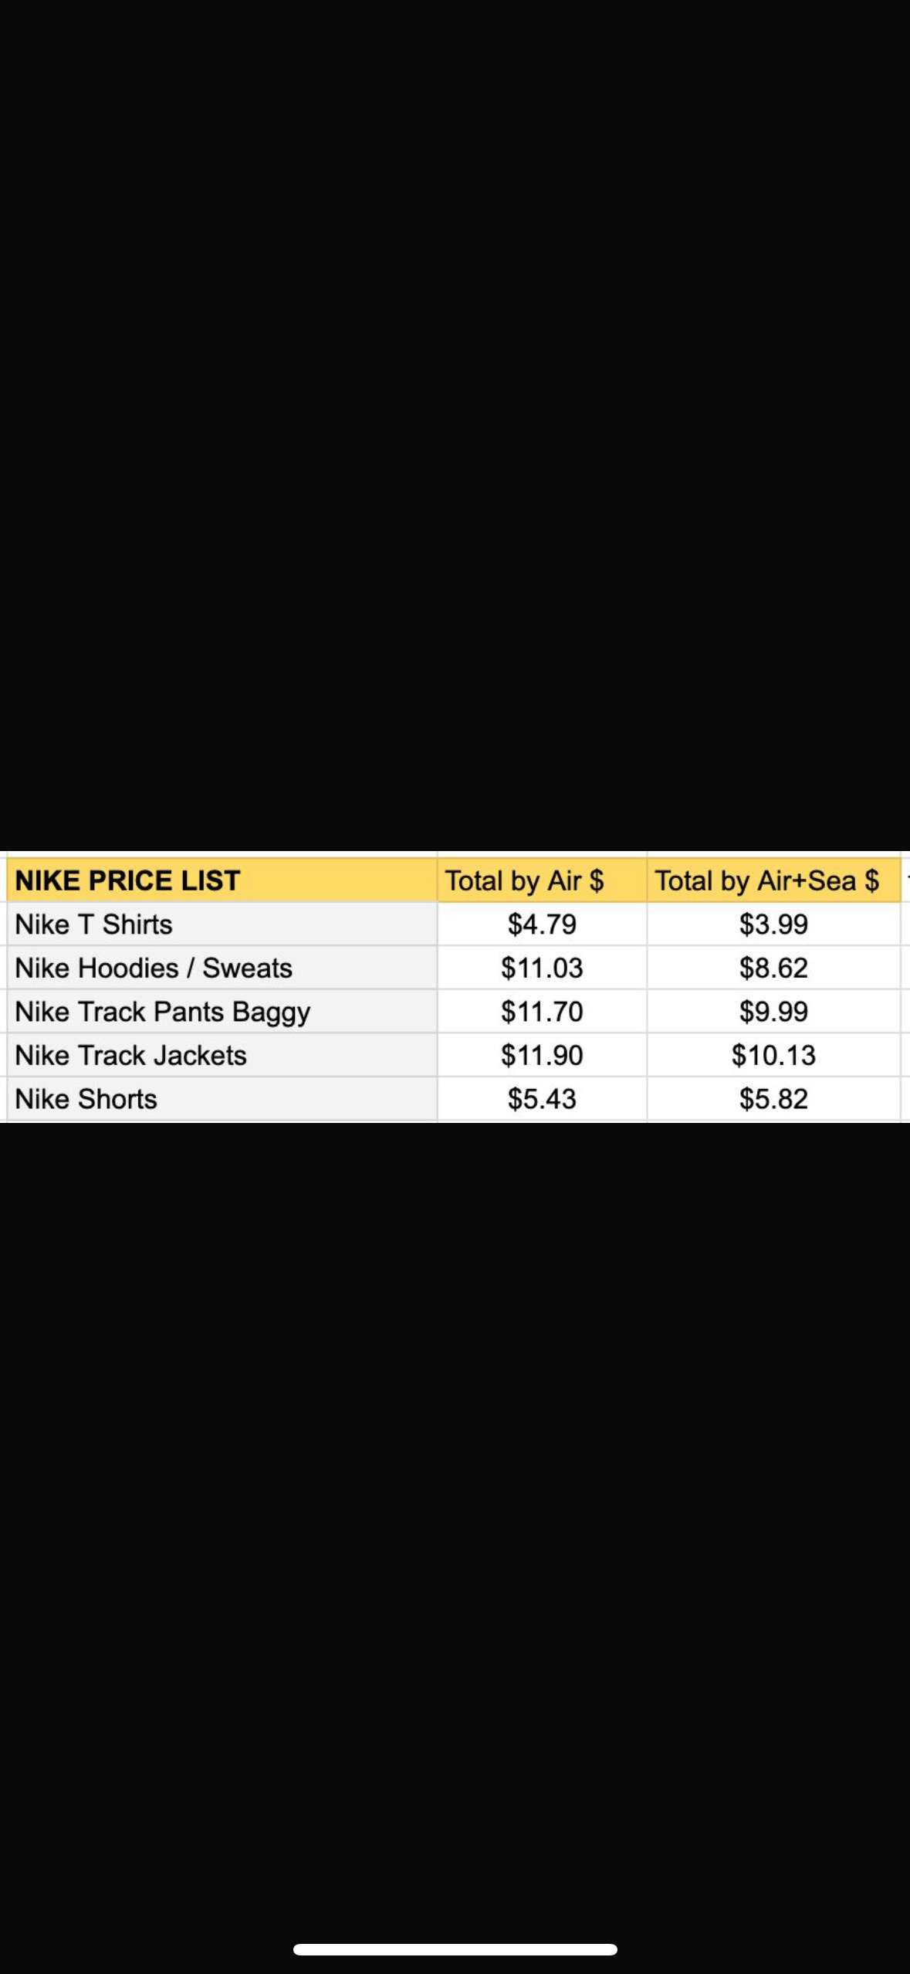Screen dimensions: 910x1974
Task: Select the $8.62 Air+Sea price cell
Action: click(773, 968)
